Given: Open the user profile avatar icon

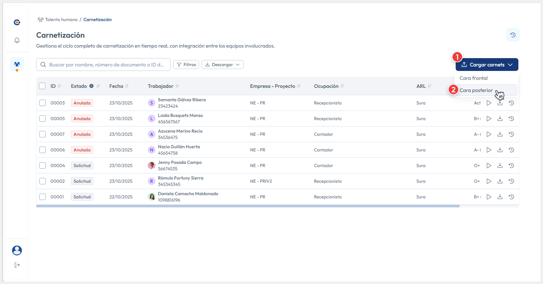Looking at the screenshot, I should 17,250.
